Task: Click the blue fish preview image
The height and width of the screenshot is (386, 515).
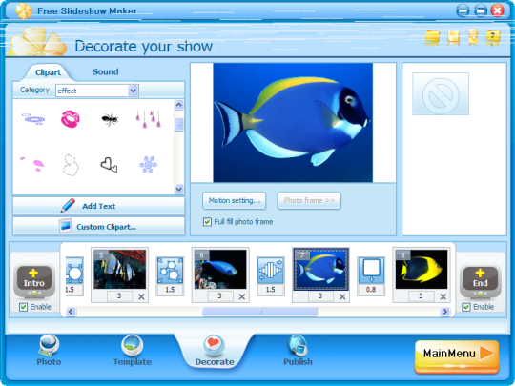Action: pos(293,122)
